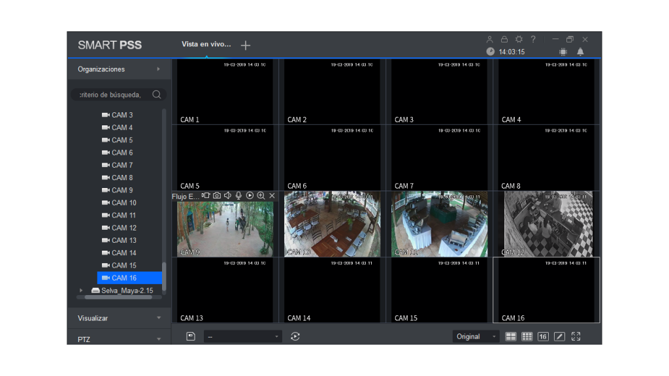Save current view with disk icon
Screen dimensions: 669x376
(x=191, y=336)
